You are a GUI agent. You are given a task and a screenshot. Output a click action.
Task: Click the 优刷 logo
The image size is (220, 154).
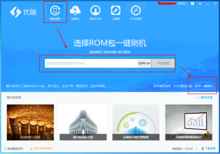(x=23, y=12)
